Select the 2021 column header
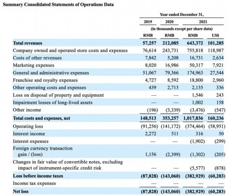The width and height of the screenshot is (231, 196). coord(203,22)
